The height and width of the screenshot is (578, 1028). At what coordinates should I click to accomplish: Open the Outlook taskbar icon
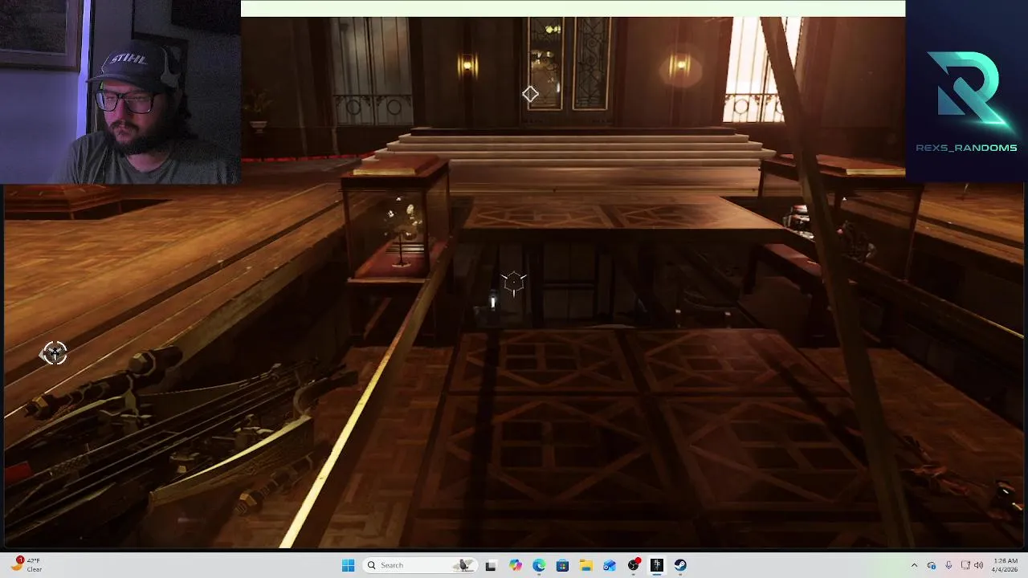click(610, 565)
